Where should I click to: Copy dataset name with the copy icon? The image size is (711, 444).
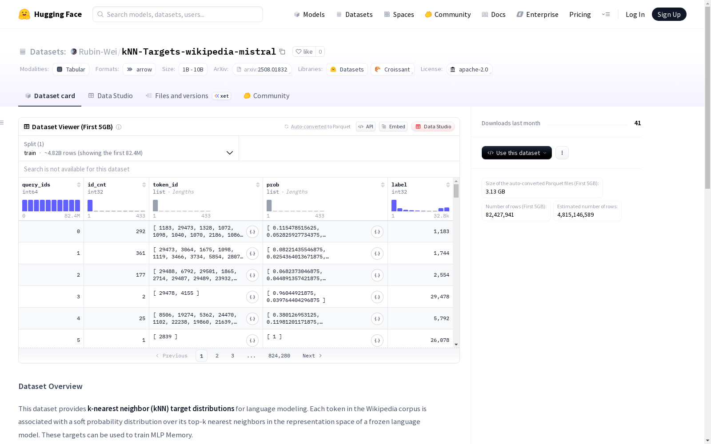[x=282, y=52]
